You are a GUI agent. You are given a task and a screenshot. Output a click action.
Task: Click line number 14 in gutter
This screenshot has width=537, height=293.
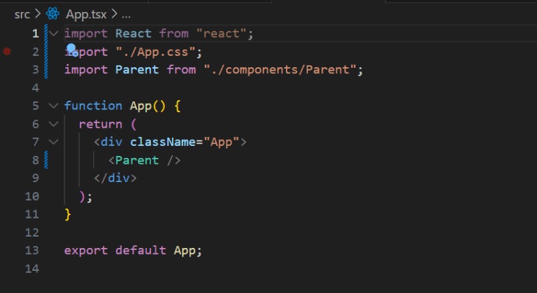click(x=32, y=268)
